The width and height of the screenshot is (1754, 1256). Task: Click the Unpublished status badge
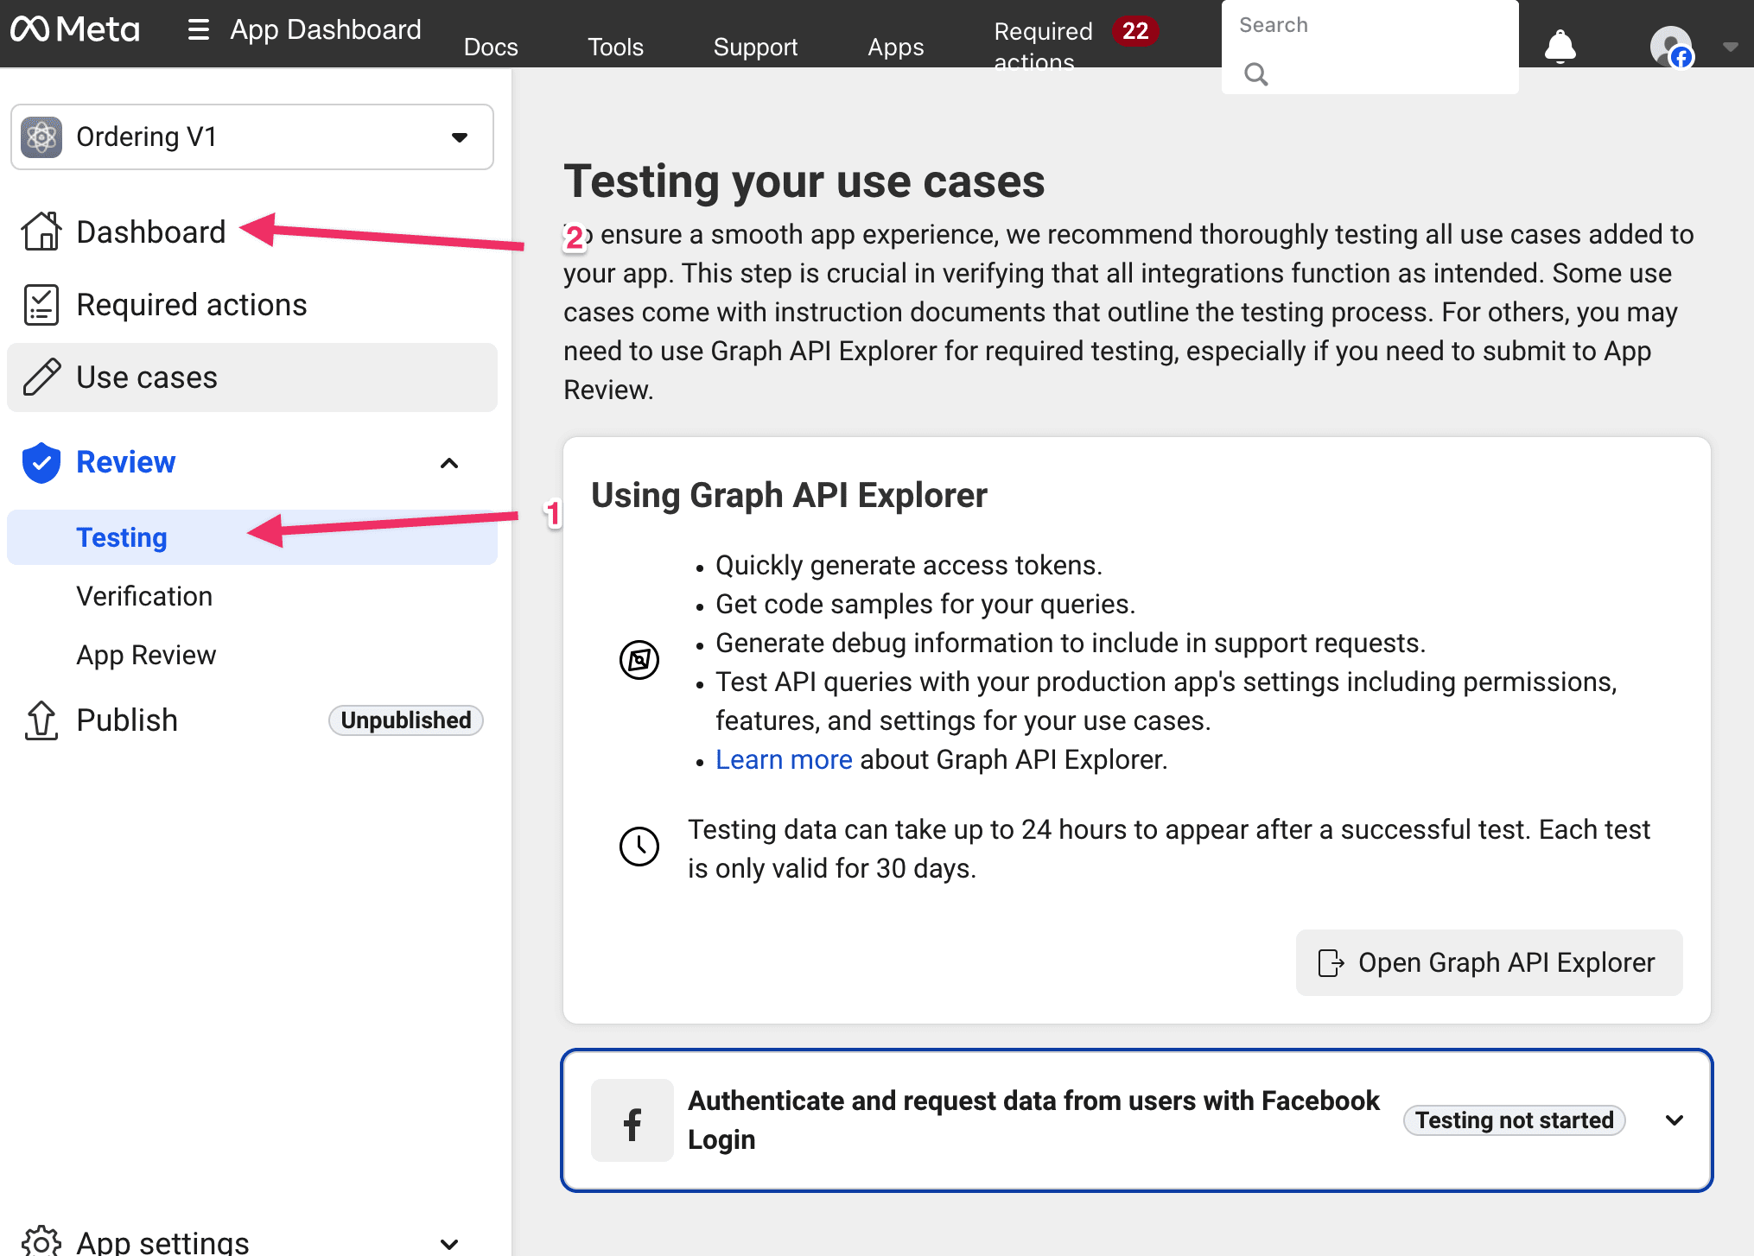coord(406,720)
